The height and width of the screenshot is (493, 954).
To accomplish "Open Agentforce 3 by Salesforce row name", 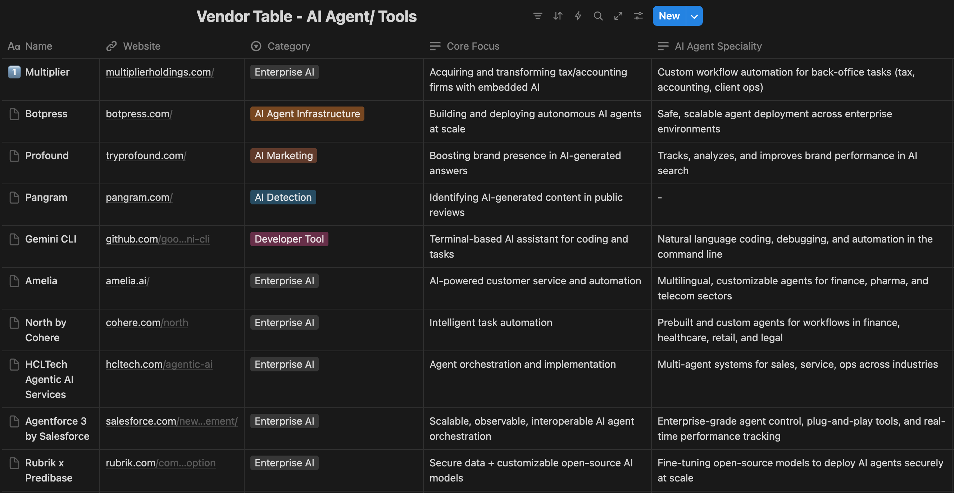I will (58, 429).
